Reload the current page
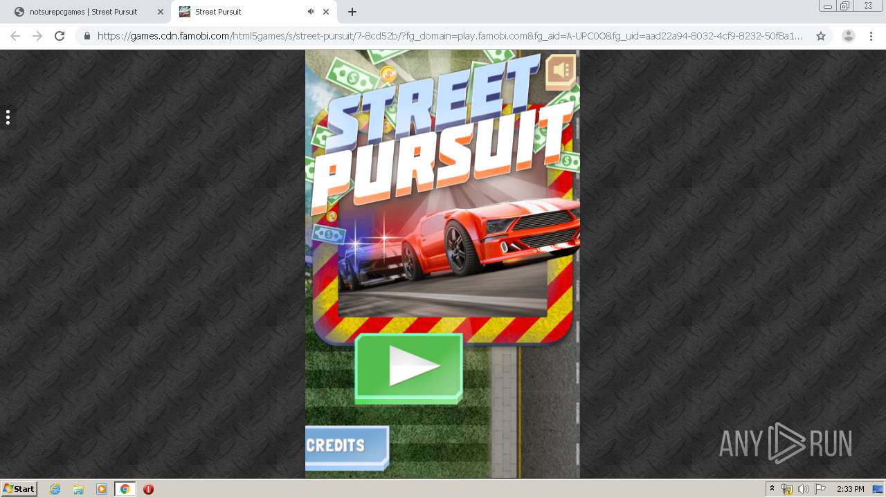This screenshot has width=886, height=498. point(60,36)
